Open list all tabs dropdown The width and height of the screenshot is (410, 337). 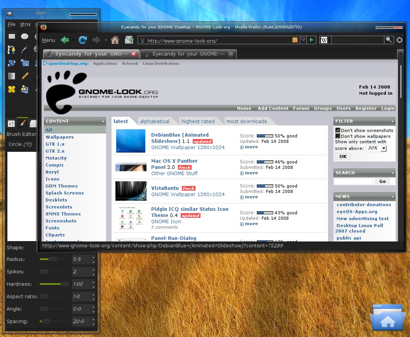(400, 54)
